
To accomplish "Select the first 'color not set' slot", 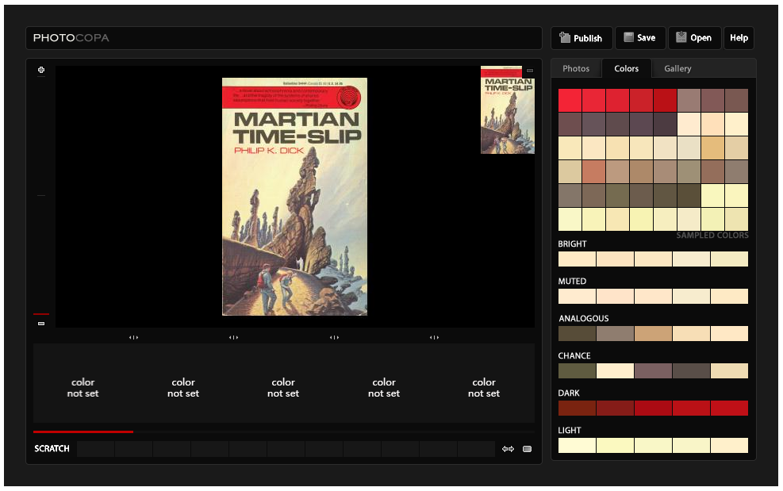I will (83, 388).
